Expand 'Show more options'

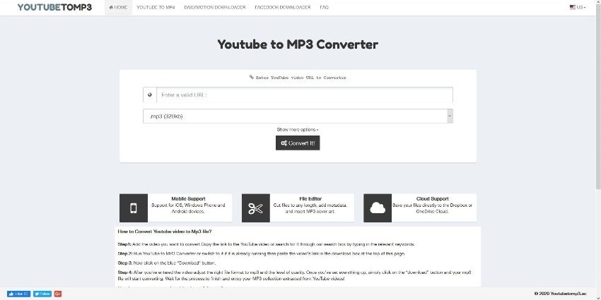pyautogui.click(x=298, y=130)
